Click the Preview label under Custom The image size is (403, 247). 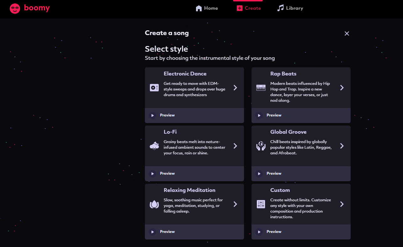274,232
